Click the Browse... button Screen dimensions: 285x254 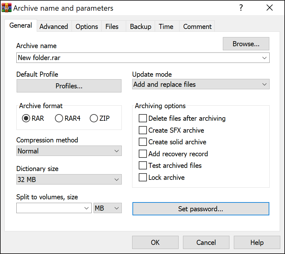click(246, 44)
